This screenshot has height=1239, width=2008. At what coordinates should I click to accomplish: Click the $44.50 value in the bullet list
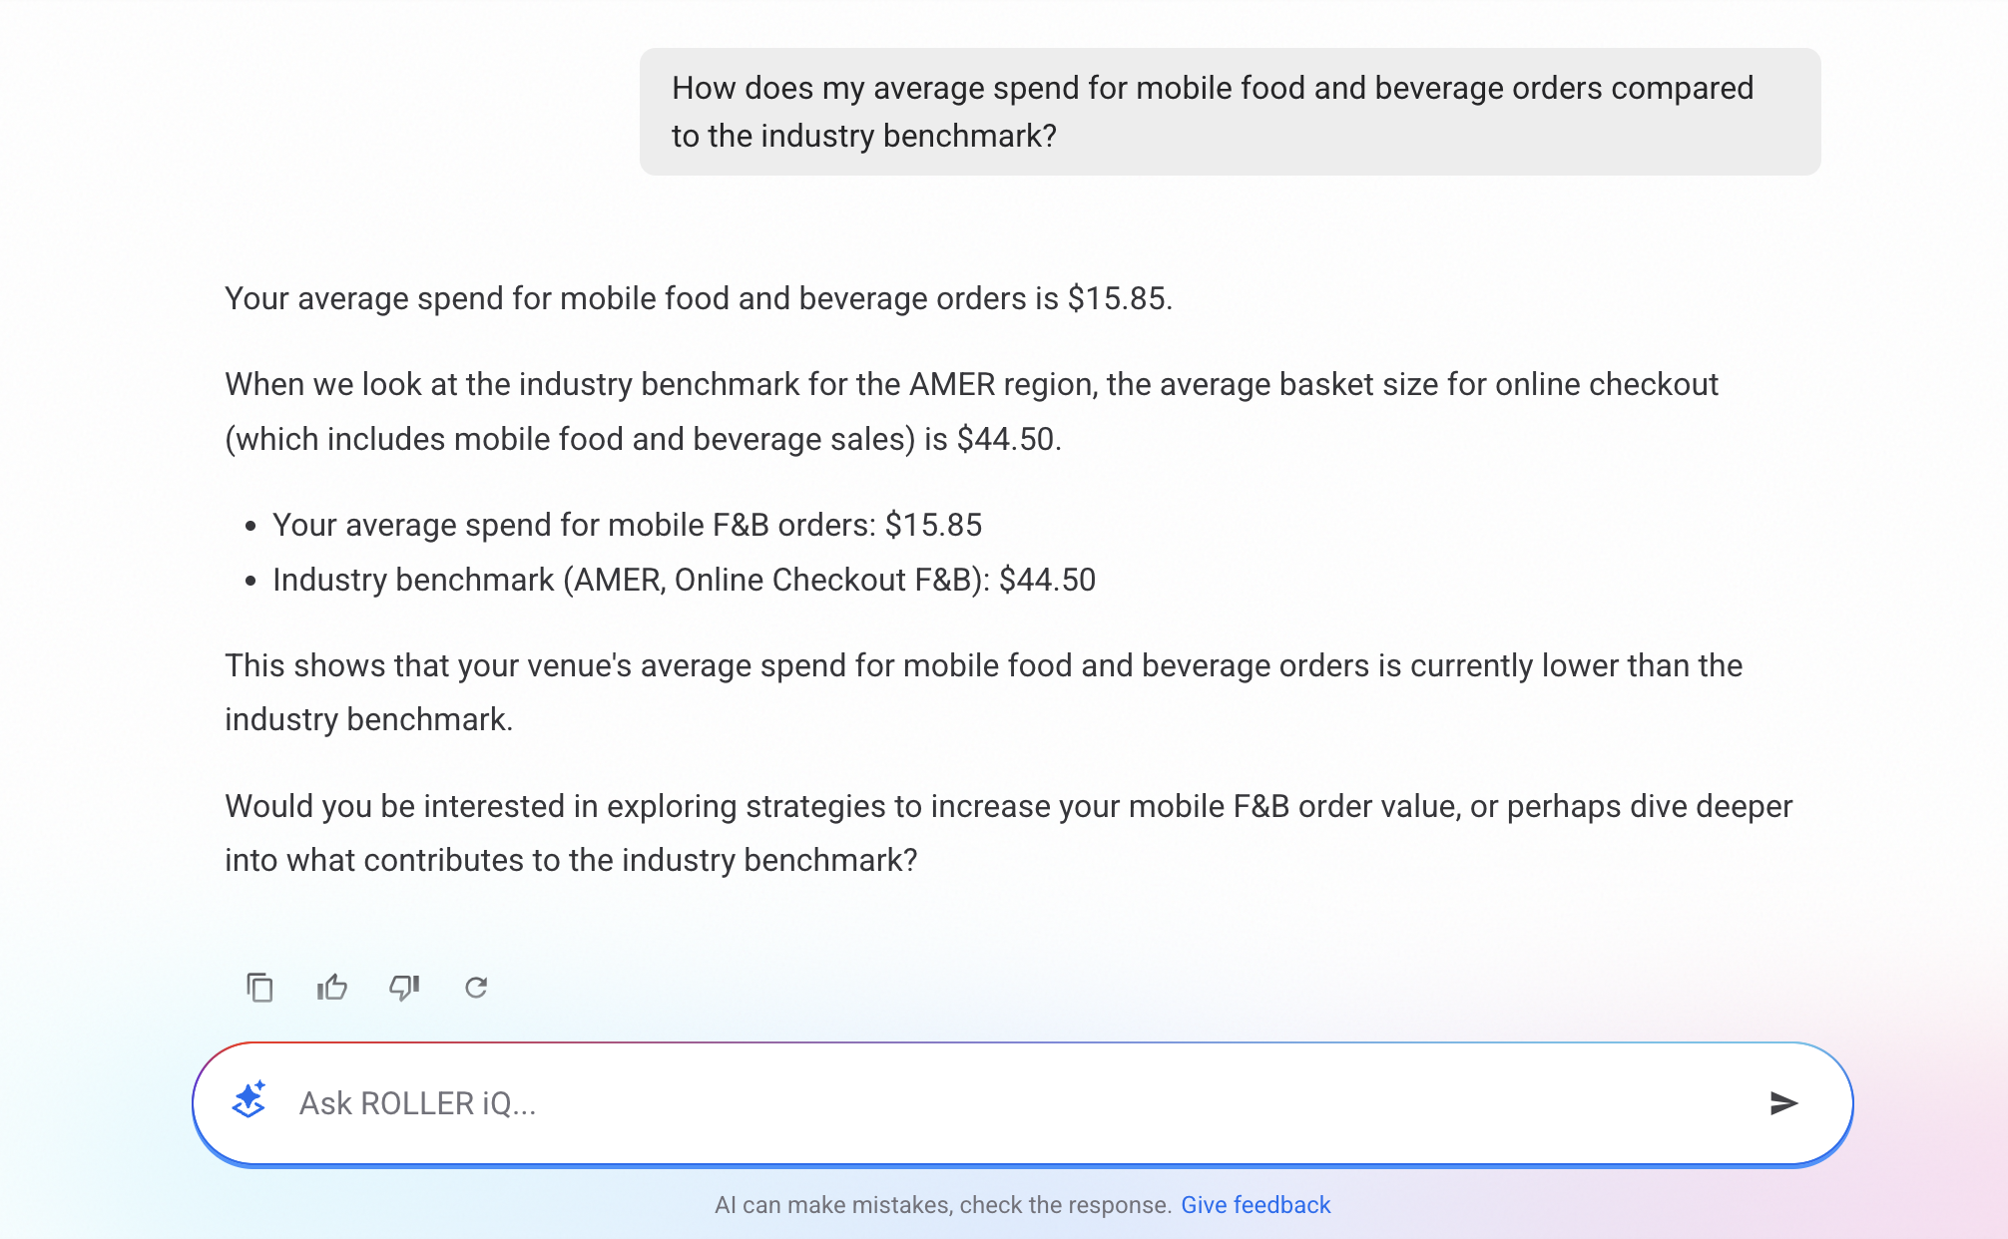[x=1047, y=580]
